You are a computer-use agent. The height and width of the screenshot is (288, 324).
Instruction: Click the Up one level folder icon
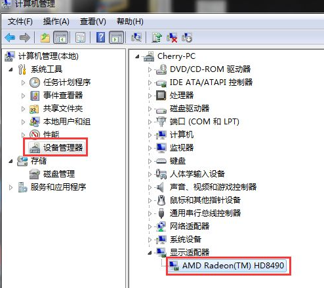coord(45,38)
